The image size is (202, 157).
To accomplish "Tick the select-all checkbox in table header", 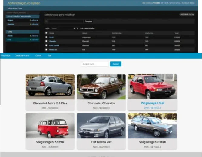I will click(x=46, y=33).
